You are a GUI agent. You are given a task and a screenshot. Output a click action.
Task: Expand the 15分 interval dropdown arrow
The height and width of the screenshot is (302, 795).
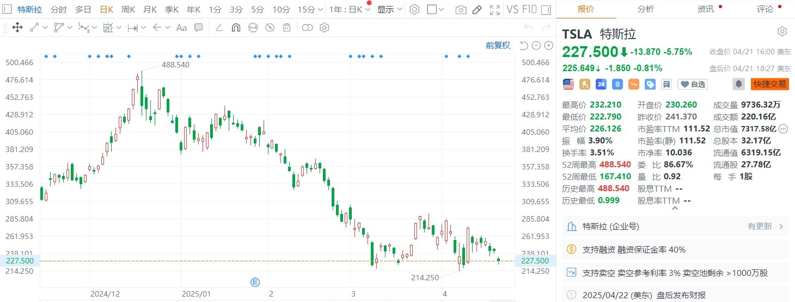pos(319,9)
